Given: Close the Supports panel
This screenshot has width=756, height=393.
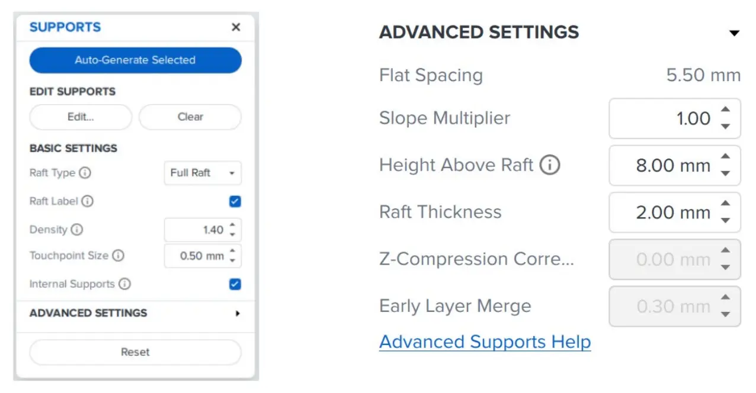Looking at the screenshot, I should tap(235, 27).
